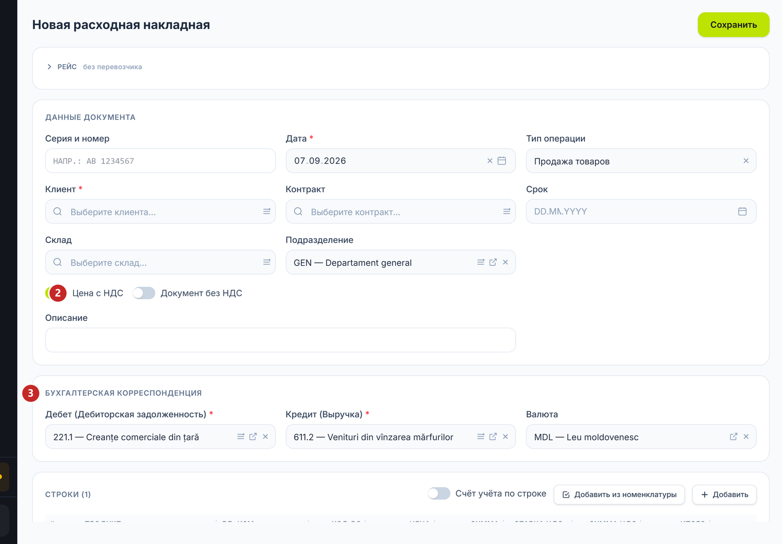Click the Добавить row button
782x544 pixels.
(x=725, y=494)
